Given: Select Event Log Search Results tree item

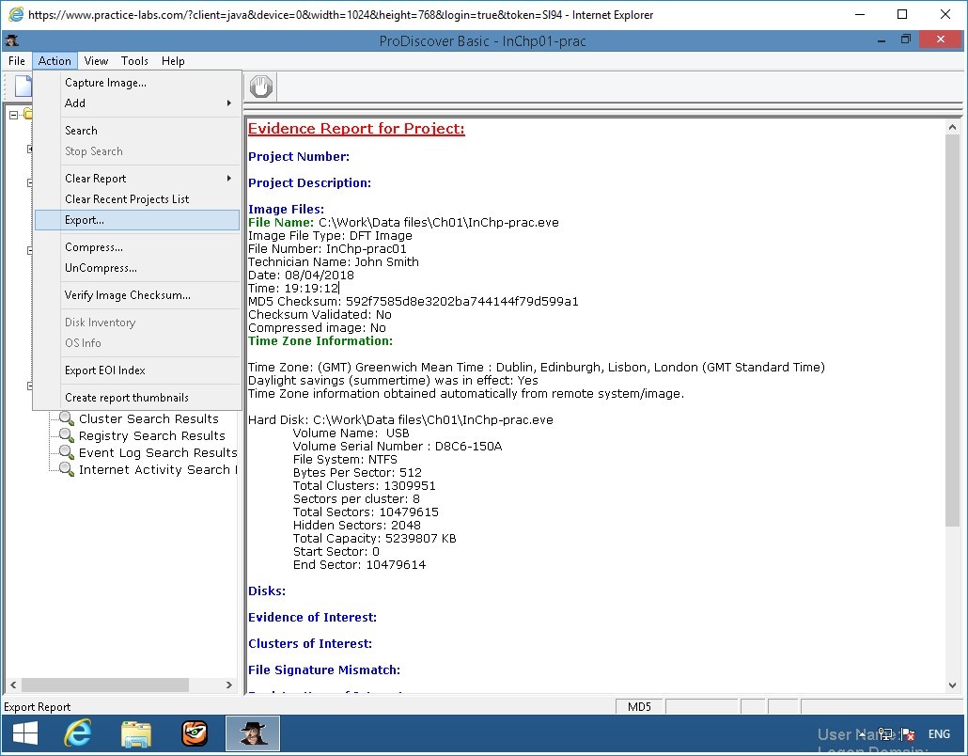Looking at the screenshot, I should [158, 452].
